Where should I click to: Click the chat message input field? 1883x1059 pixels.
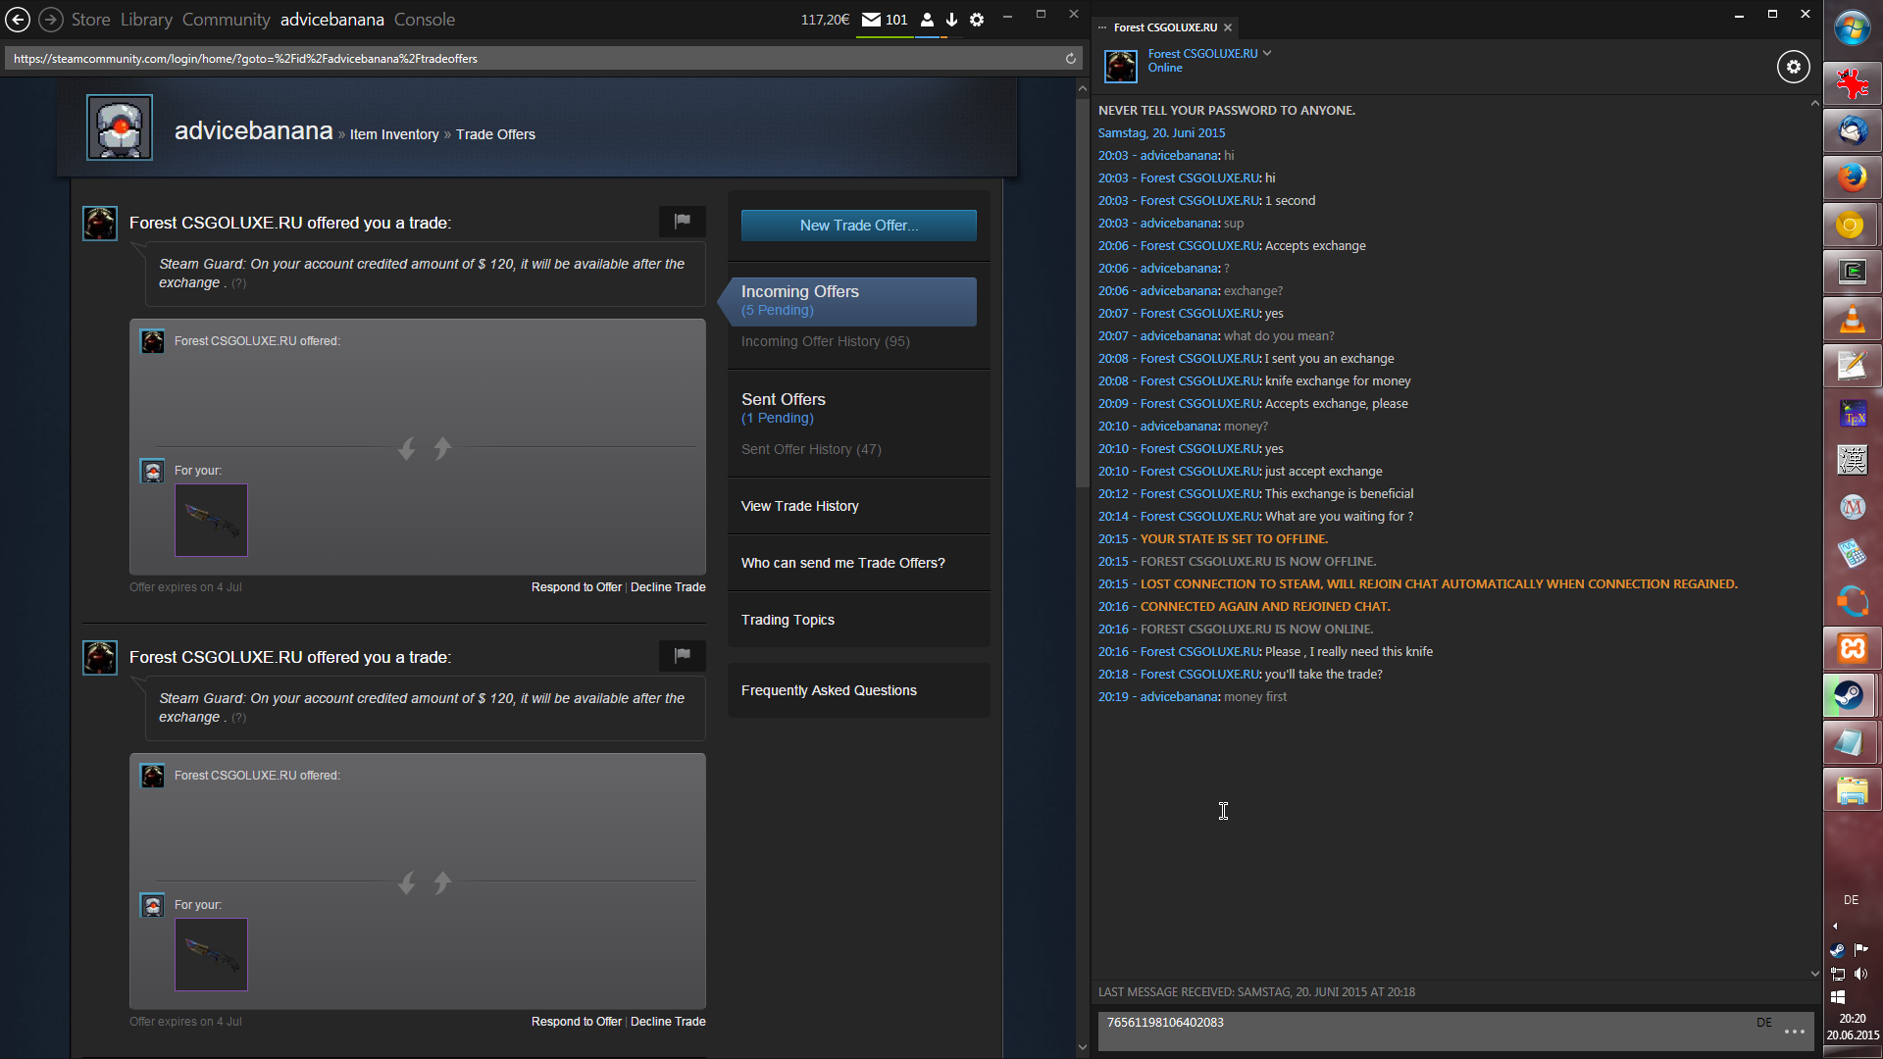(1422, 1030)
